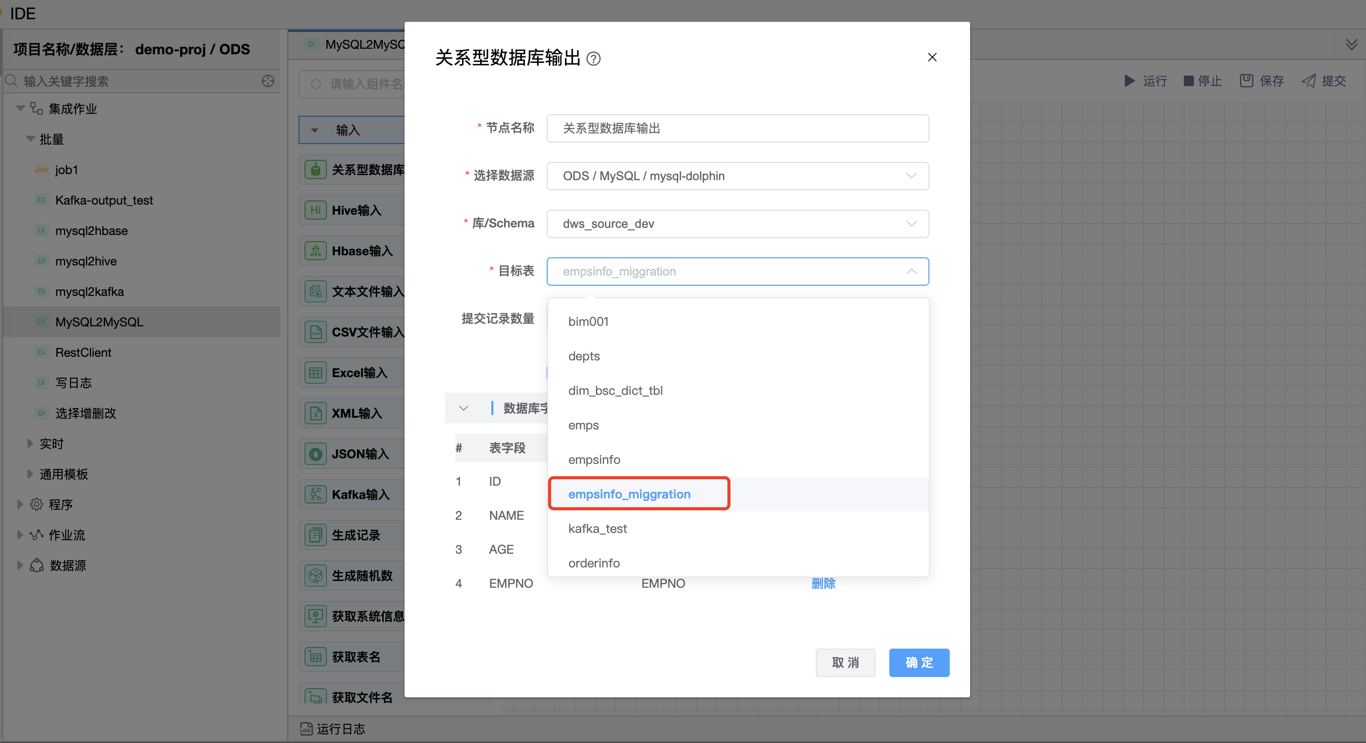This screenshot has height=743, width=1366.
Task: Close the 关系型数据库输出 dialog
Action: tap(931, 57)
